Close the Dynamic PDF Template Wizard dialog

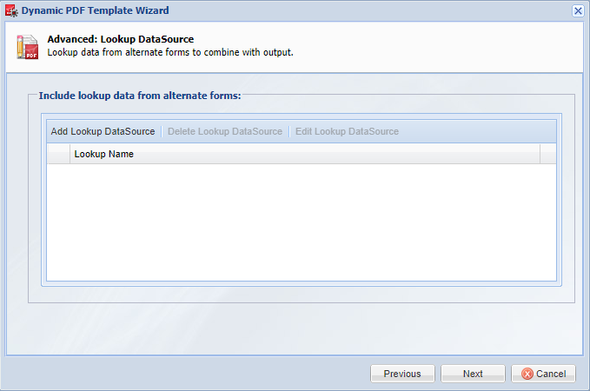[x=578, y=11]
